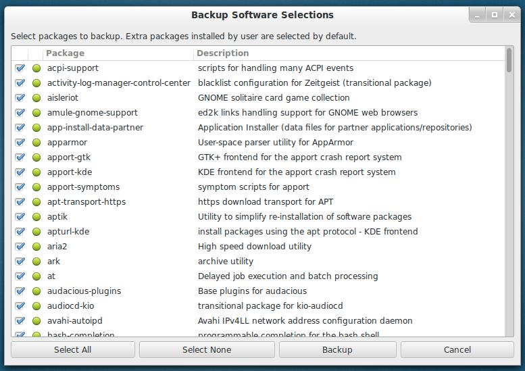
Task: Deselect the amule-gnome-support checkbox
Action: point(20,113)
